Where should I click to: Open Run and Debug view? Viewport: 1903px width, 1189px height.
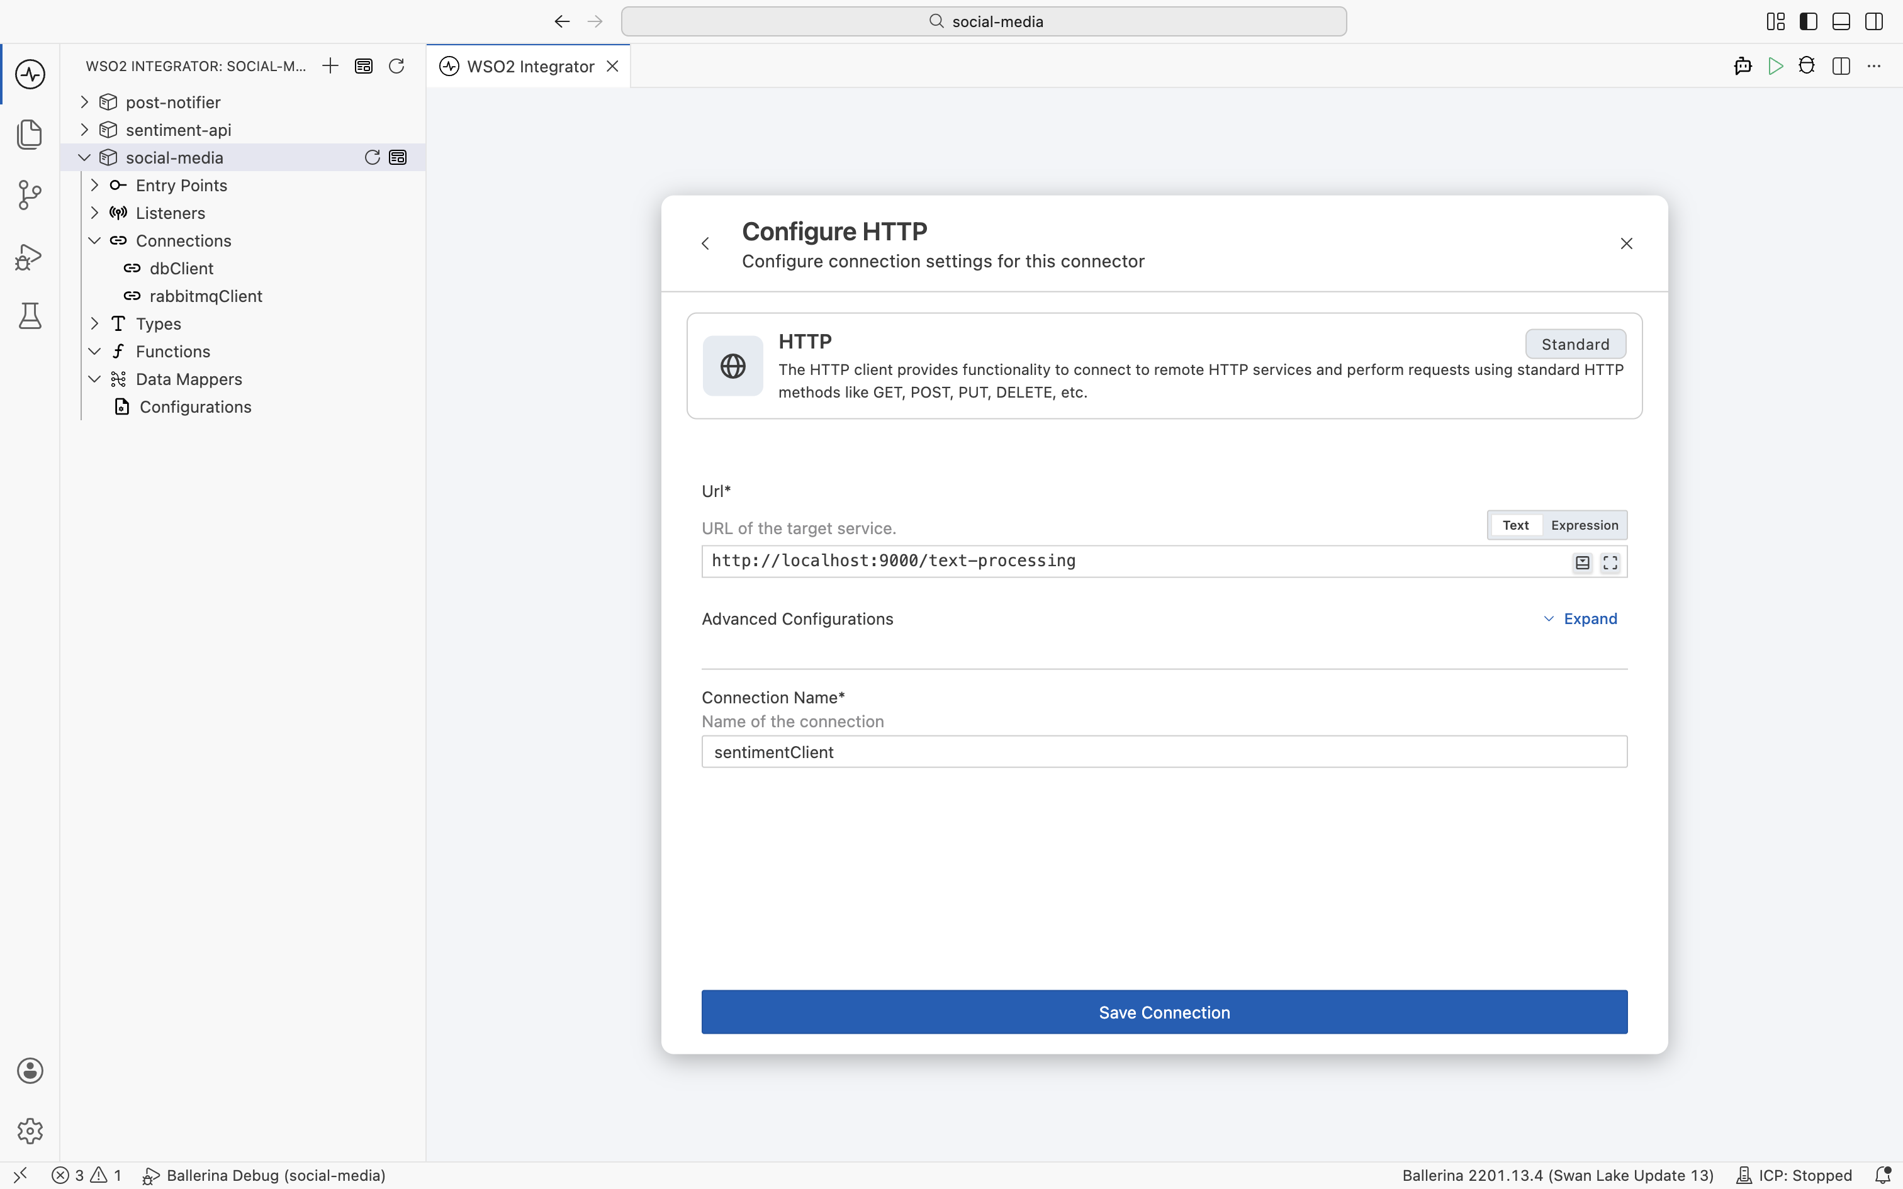(x=30, y=257)
